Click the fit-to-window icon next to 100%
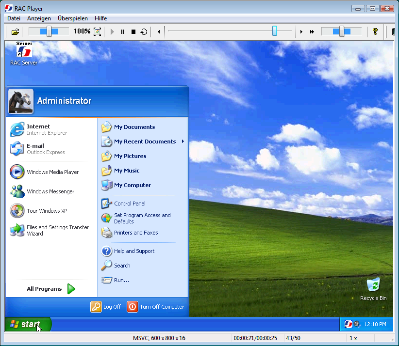The image size is (399, 346). (x=98, y=32)
